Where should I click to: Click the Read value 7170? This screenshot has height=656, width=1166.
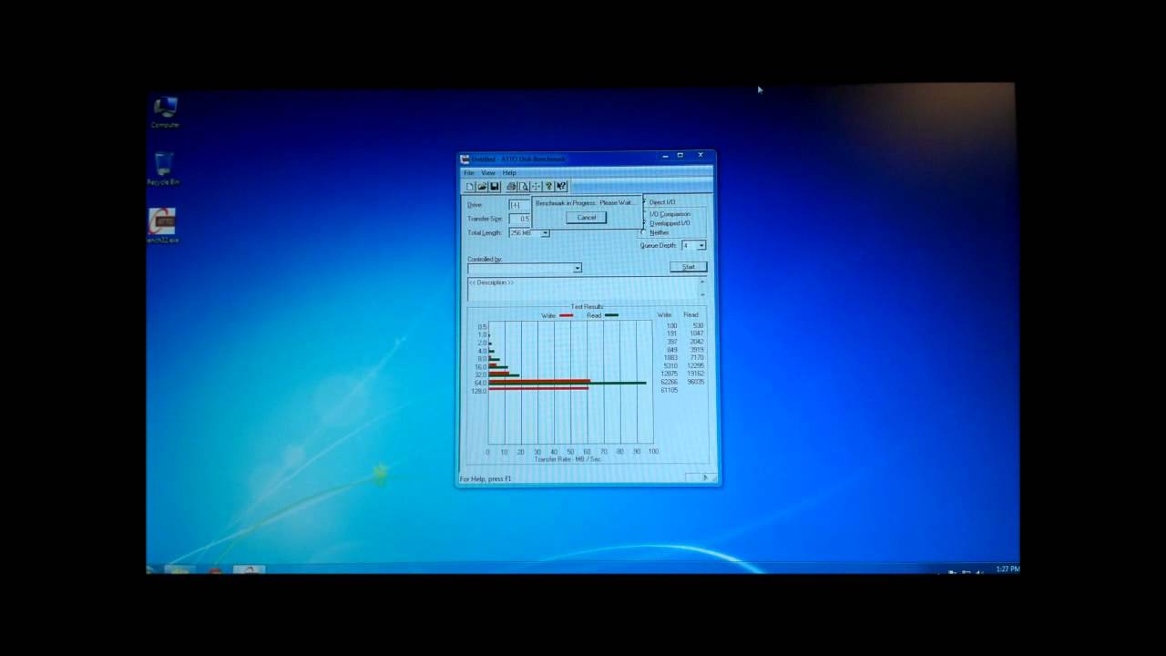point(697,357)
